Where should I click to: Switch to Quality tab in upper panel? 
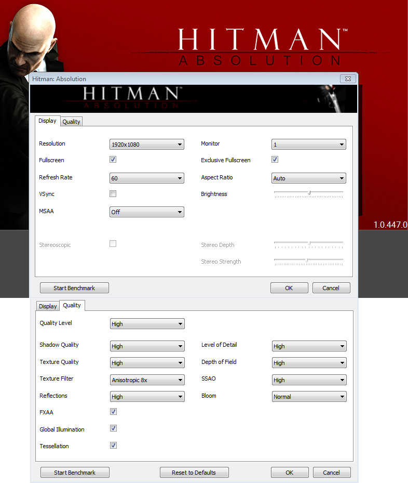pyautogui.click(x=71, y=122)
